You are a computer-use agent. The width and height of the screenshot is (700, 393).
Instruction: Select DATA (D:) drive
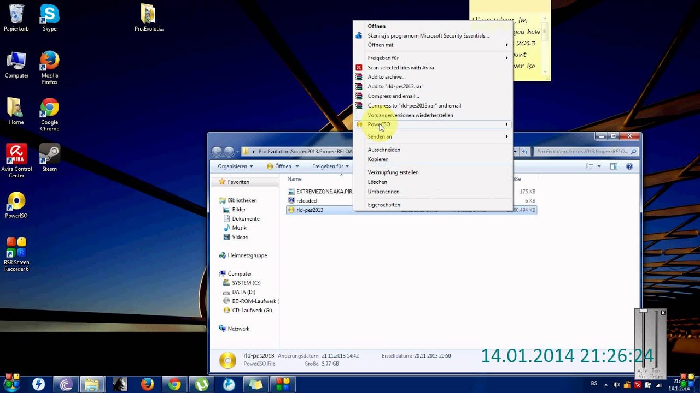tap(240, 292)
